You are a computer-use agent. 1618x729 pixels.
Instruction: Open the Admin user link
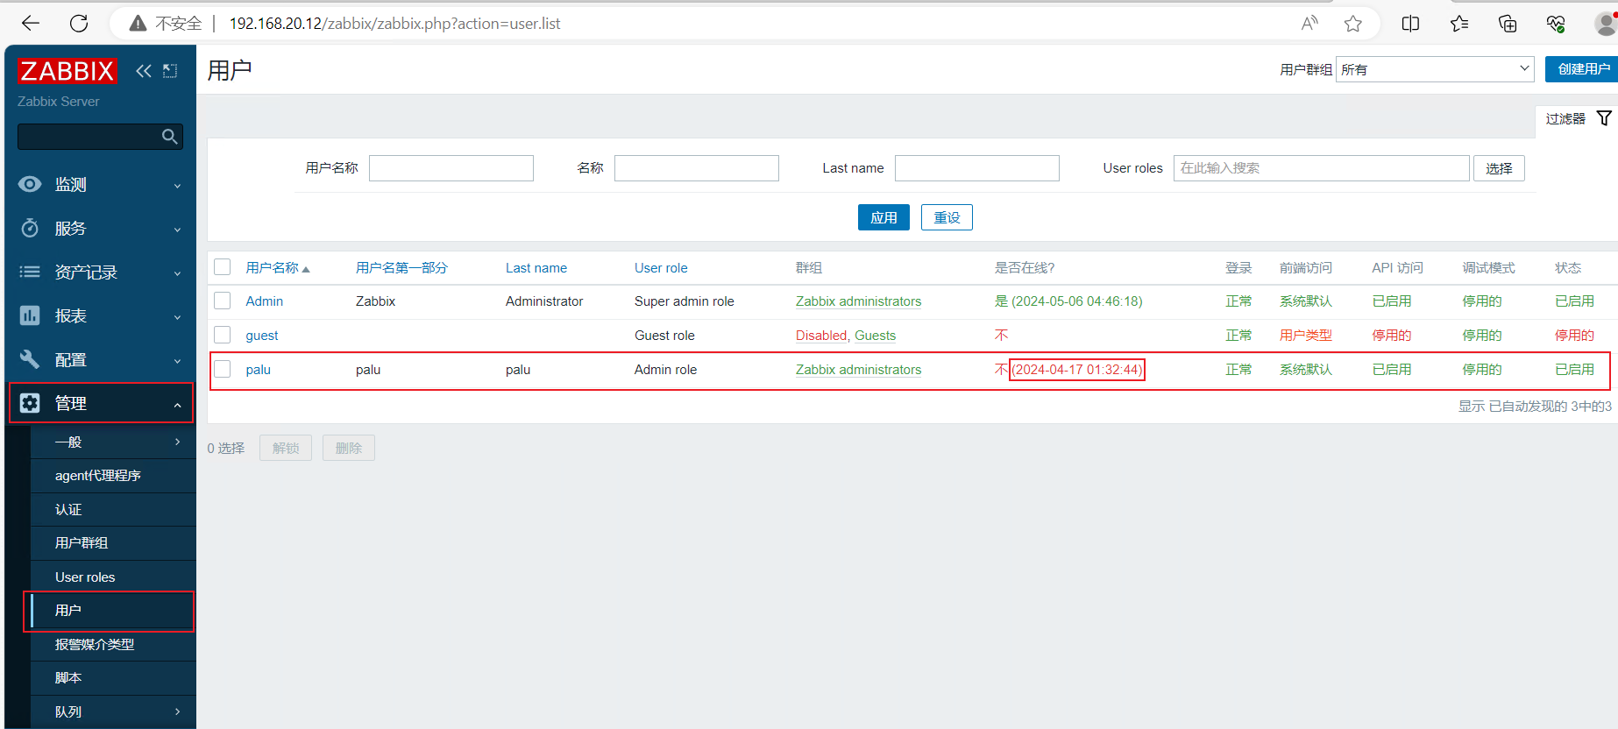pos(264,301)
